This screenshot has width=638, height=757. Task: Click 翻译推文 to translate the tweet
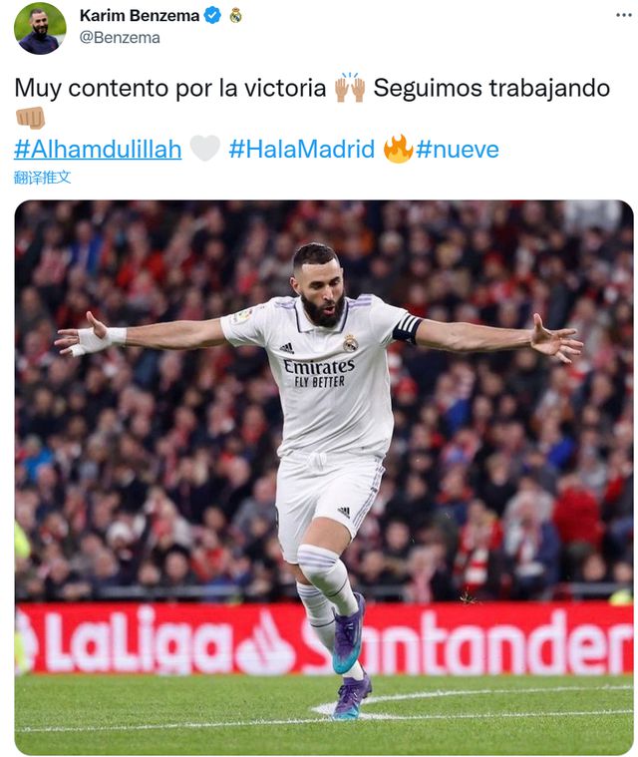pos(43,178)
